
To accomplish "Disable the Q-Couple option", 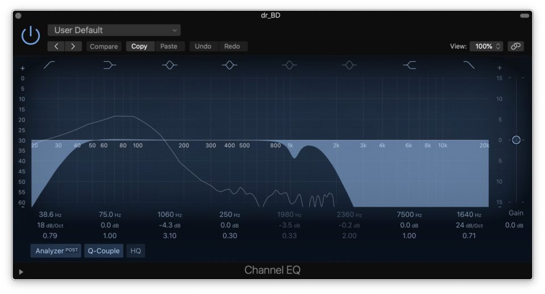I will pos(104,250).
